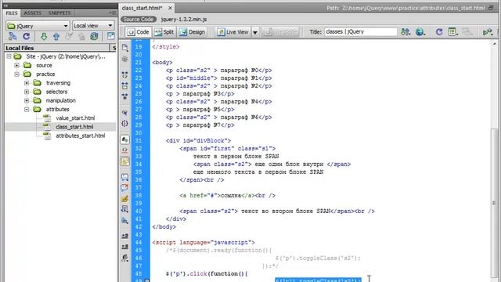Toggle Syntax Error Alerts in info bar
The height and width of the screenshot is (282, 501).
tap(125, 161)
